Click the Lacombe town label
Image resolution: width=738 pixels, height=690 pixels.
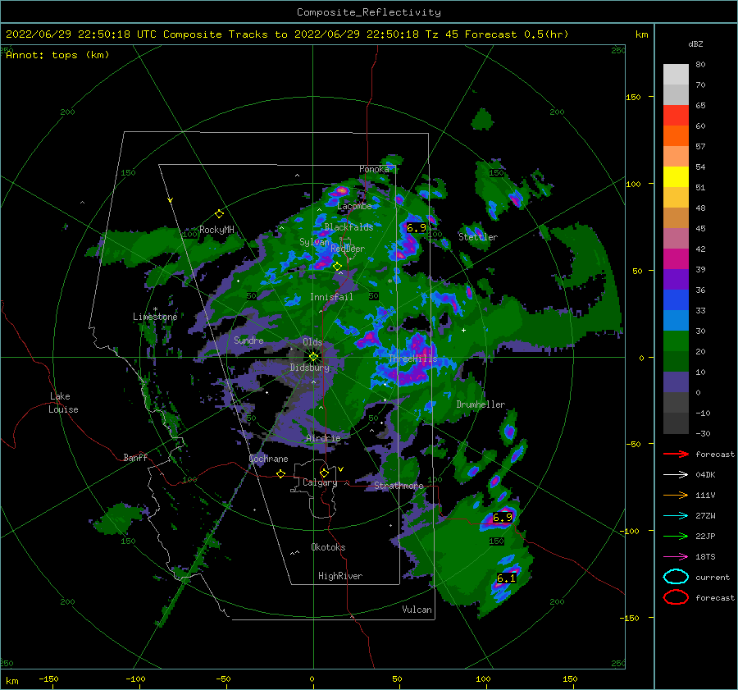[354, 206]
